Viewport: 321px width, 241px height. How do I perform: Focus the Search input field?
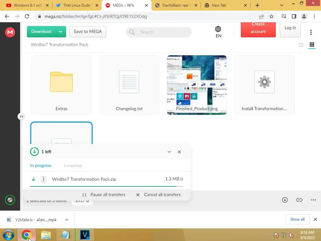[159, 32]
